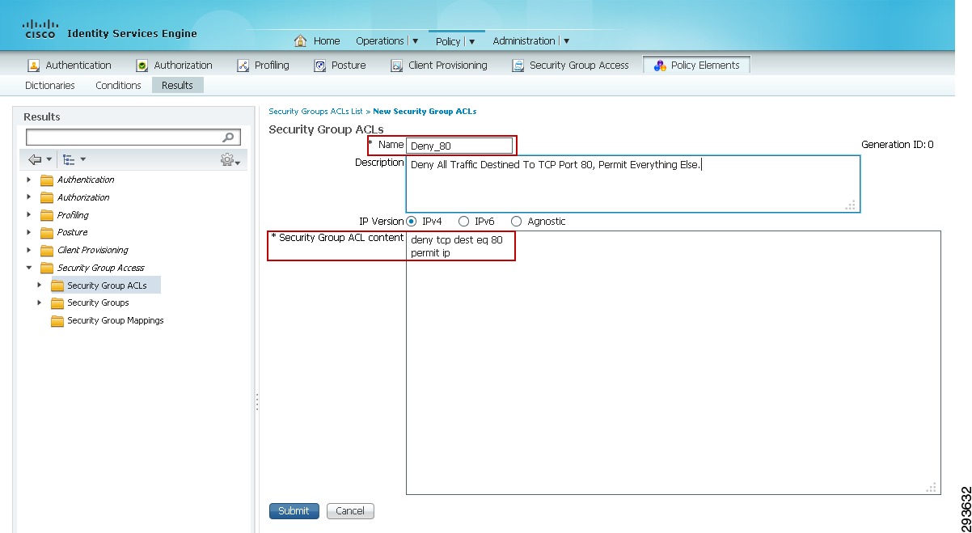
Task: Click the Authentication folder icon in tree
Action: click(47, 180)
